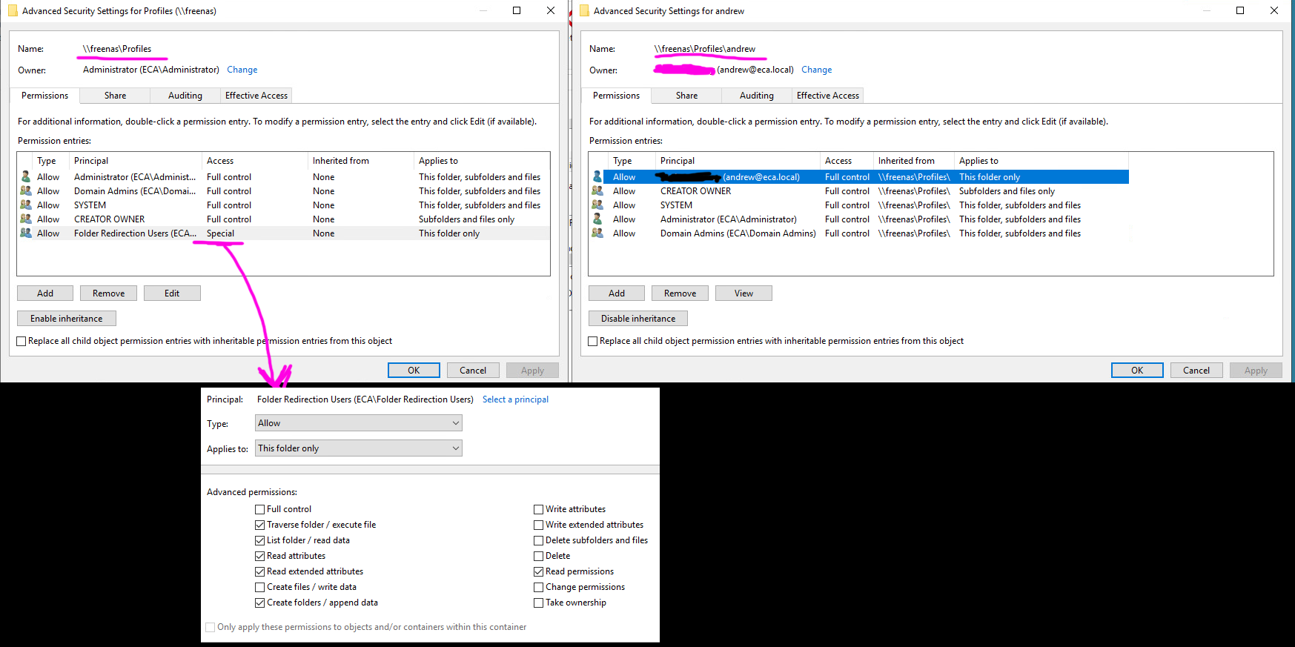
Task: Click folder icon in Profiles window title bar
Action: (x=13, y=10)
